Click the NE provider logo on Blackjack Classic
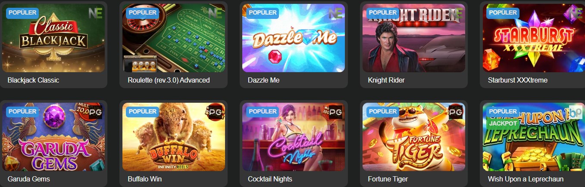Image resolution: width=585 pixels, height=187 pixels. click(x=95, y=13)
